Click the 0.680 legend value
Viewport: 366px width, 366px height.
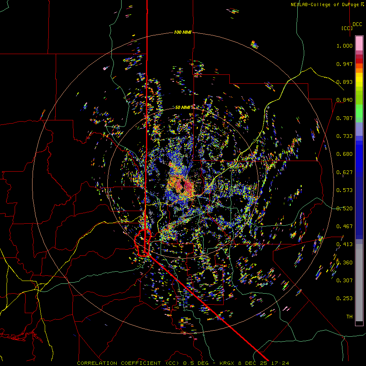pos(344,154)
